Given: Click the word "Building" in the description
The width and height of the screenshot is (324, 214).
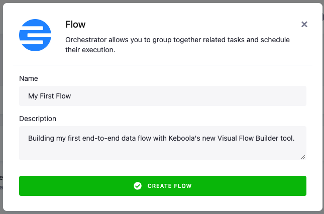Looking at the screenshot, I should [42, 138].
